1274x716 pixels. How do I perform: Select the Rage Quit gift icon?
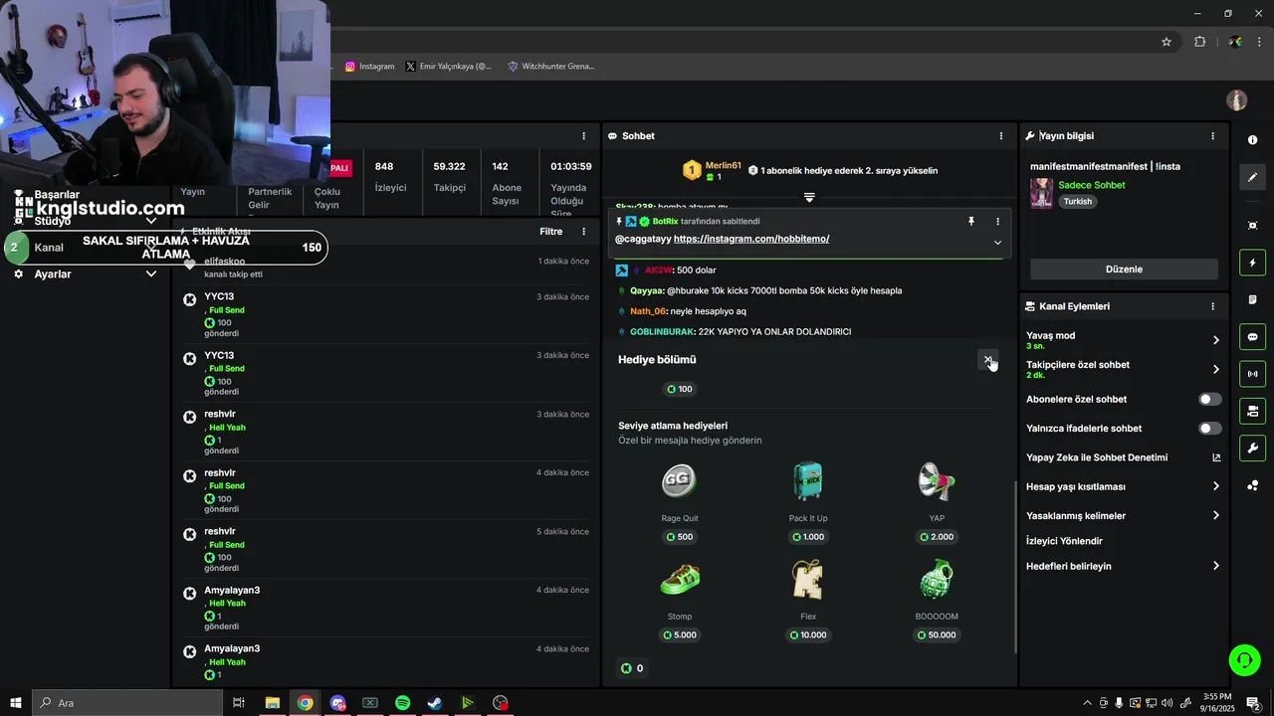coord(679,481)
